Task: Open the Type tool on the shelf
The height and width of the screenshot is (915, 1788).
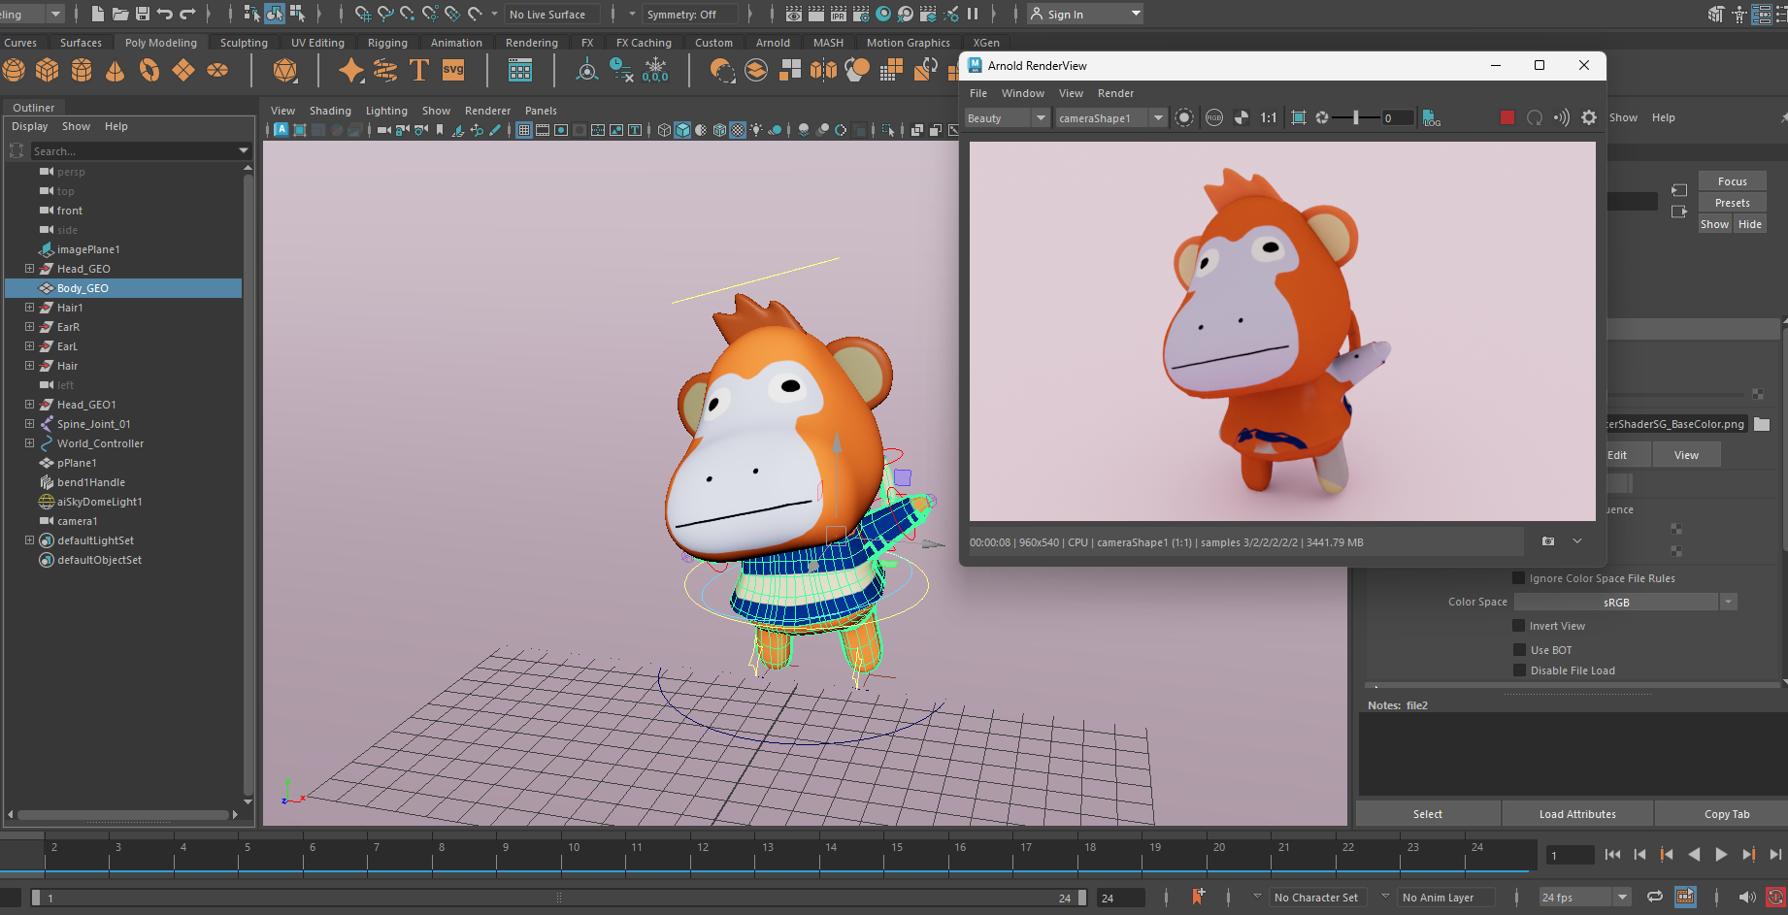Action: pyautogui.click(x=419, y=70)
